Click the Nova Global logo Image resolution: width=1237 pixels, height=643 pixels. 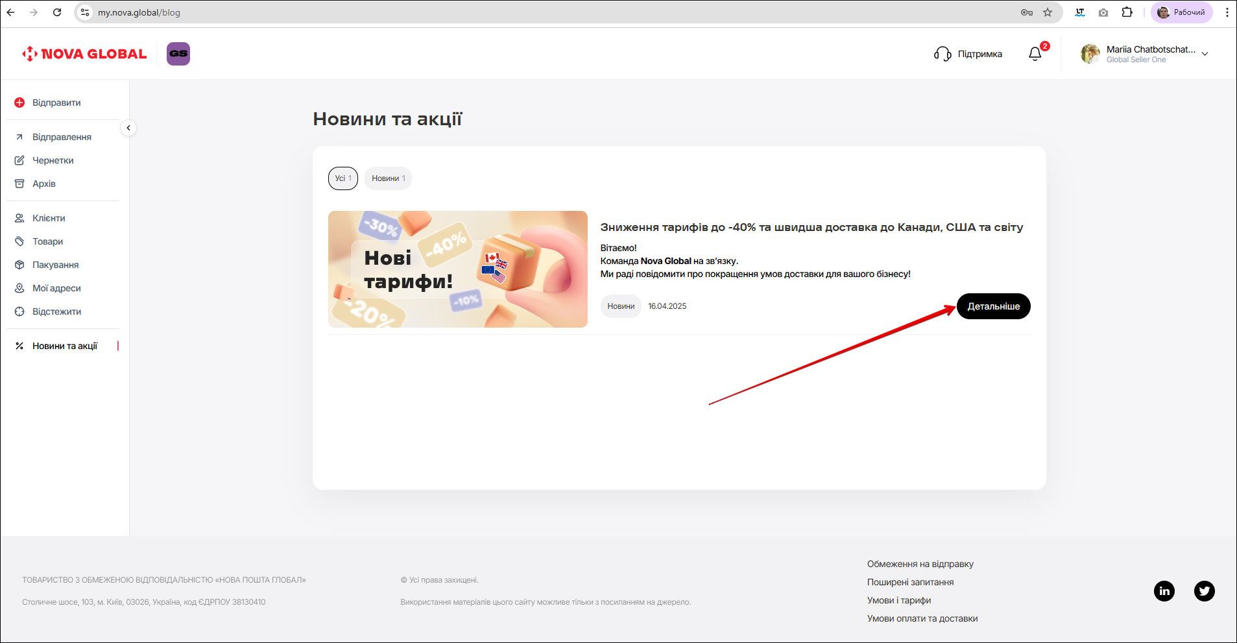[x=84, y=54]
